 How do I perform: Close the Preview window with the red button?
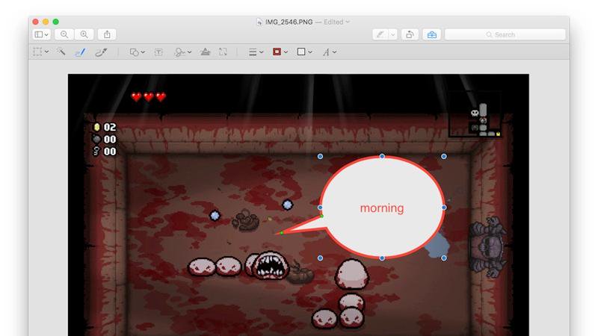coord(35,22)
